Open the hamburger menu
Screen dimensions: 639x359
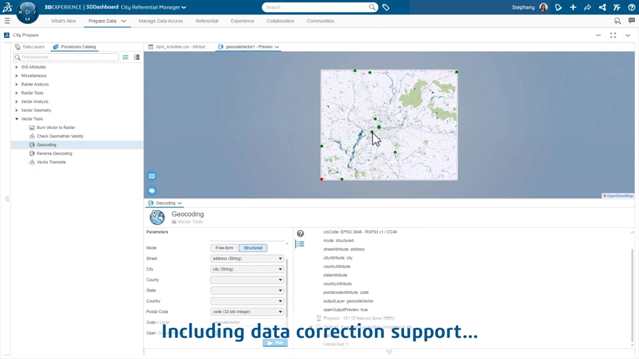pyautogui.click(x=7, y=21)
